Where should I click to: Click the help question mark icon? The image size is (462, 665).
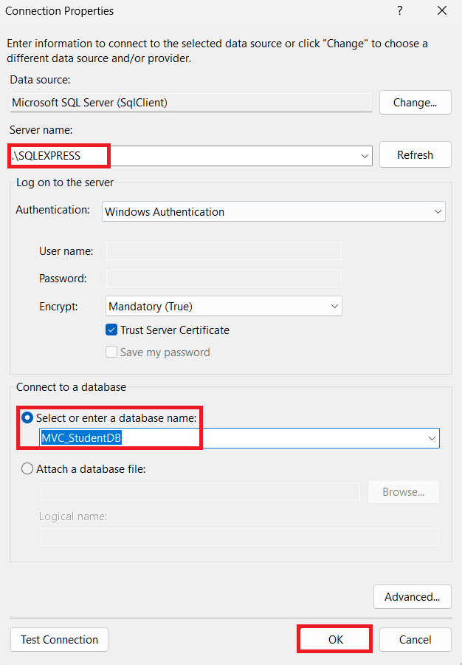[399, 11]
